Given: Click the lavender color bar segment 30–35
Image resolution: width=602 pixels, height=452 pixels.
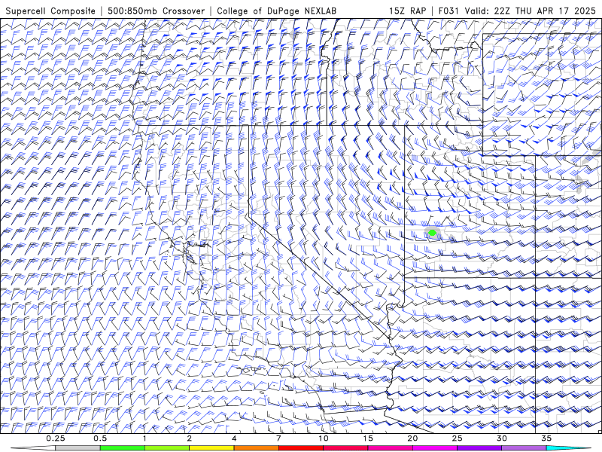Looking at the screenshot, I should [x=524, y=448].
